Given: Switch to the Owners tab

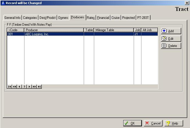Looking at the screenshot, I should pos(63,18).
